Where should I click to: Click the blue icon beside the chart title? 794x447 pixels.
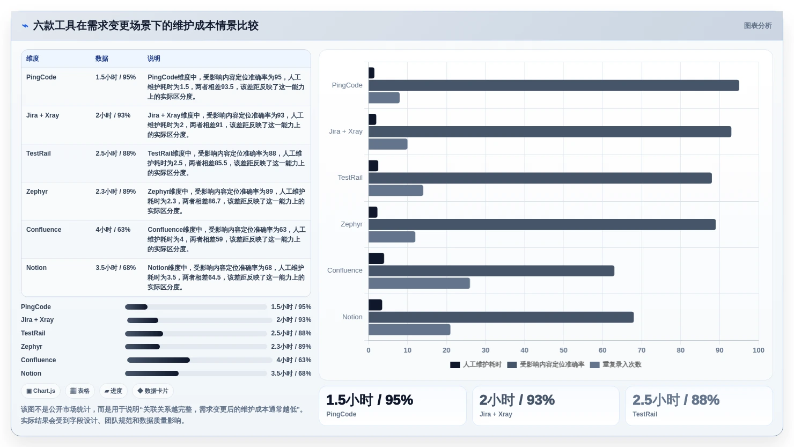(x=25, y=26)
